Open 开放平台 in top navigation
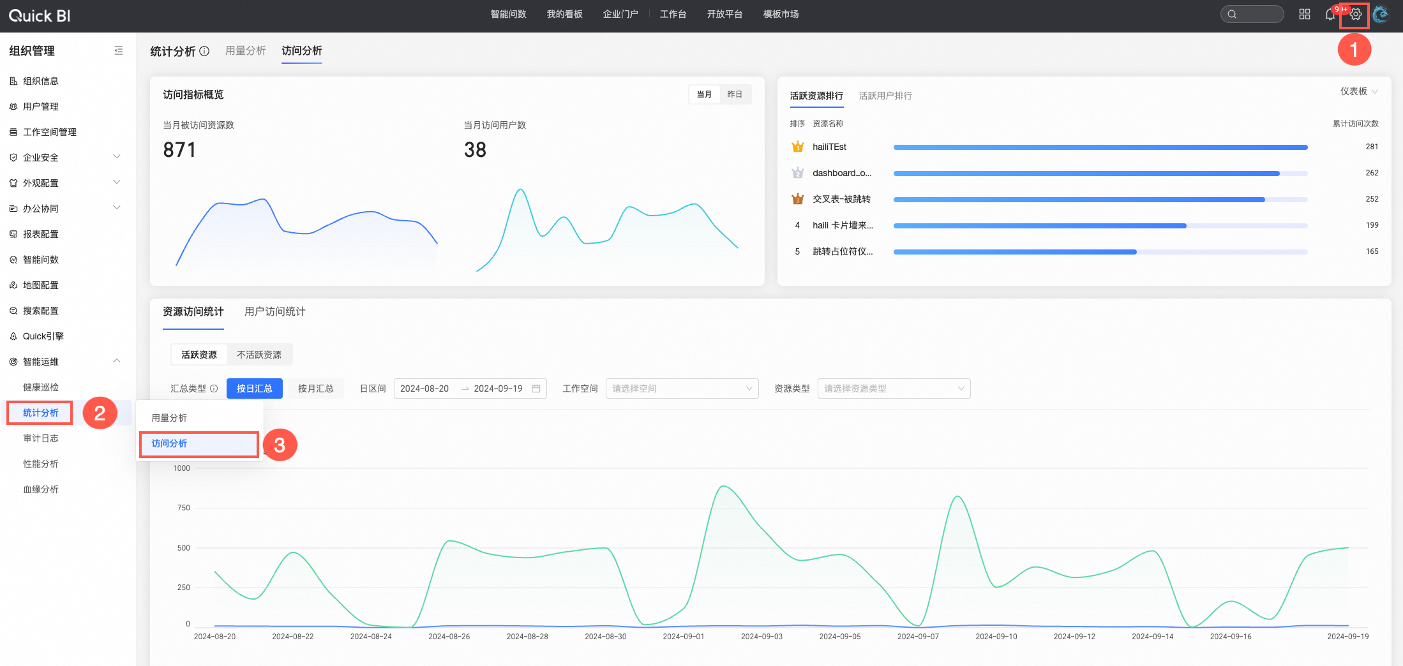Viewport: 1403px width, 666px height. (x=725, y=14)
